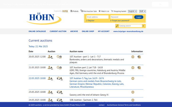Open globe information icon for auction part 1
The image size is (172, 107).
(133, 57)
